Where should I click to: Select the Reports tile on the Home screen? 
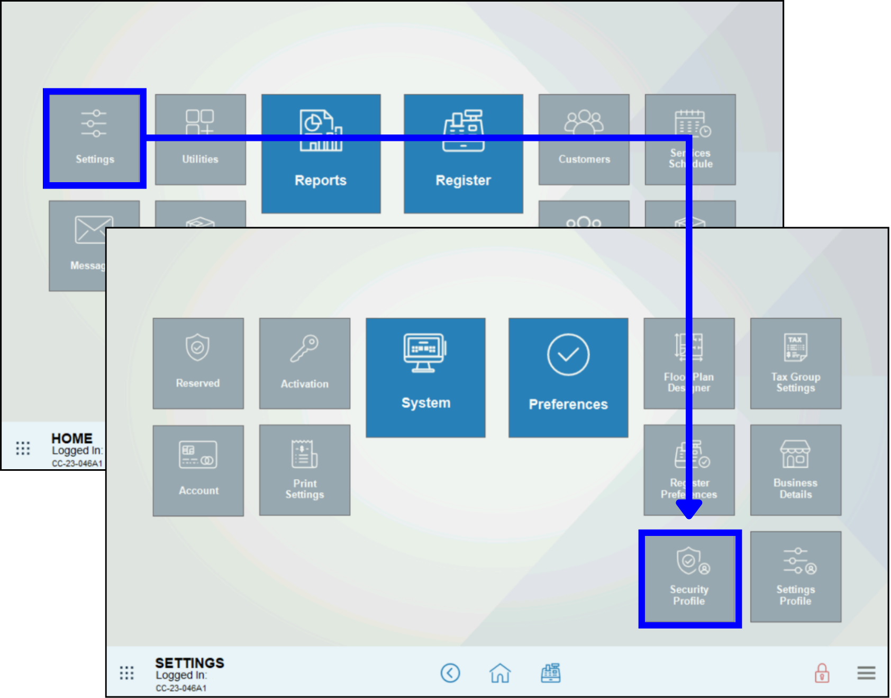[321, 154]
